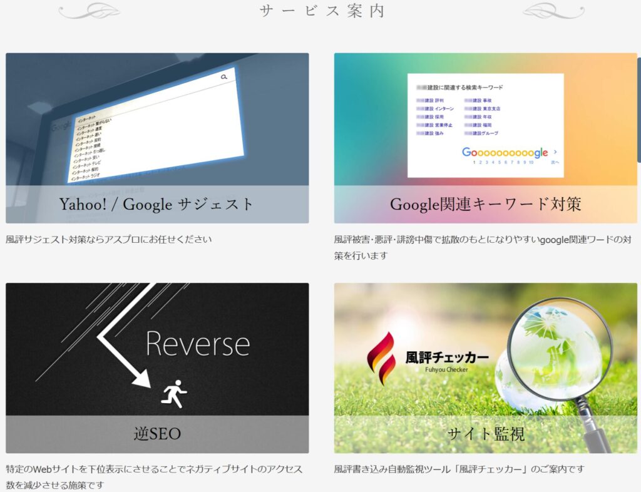The width and height of the screenshot is (641, 492).
Task: Open the Yahoo! / Google サジェスト service link
Action: coord(156,202)
